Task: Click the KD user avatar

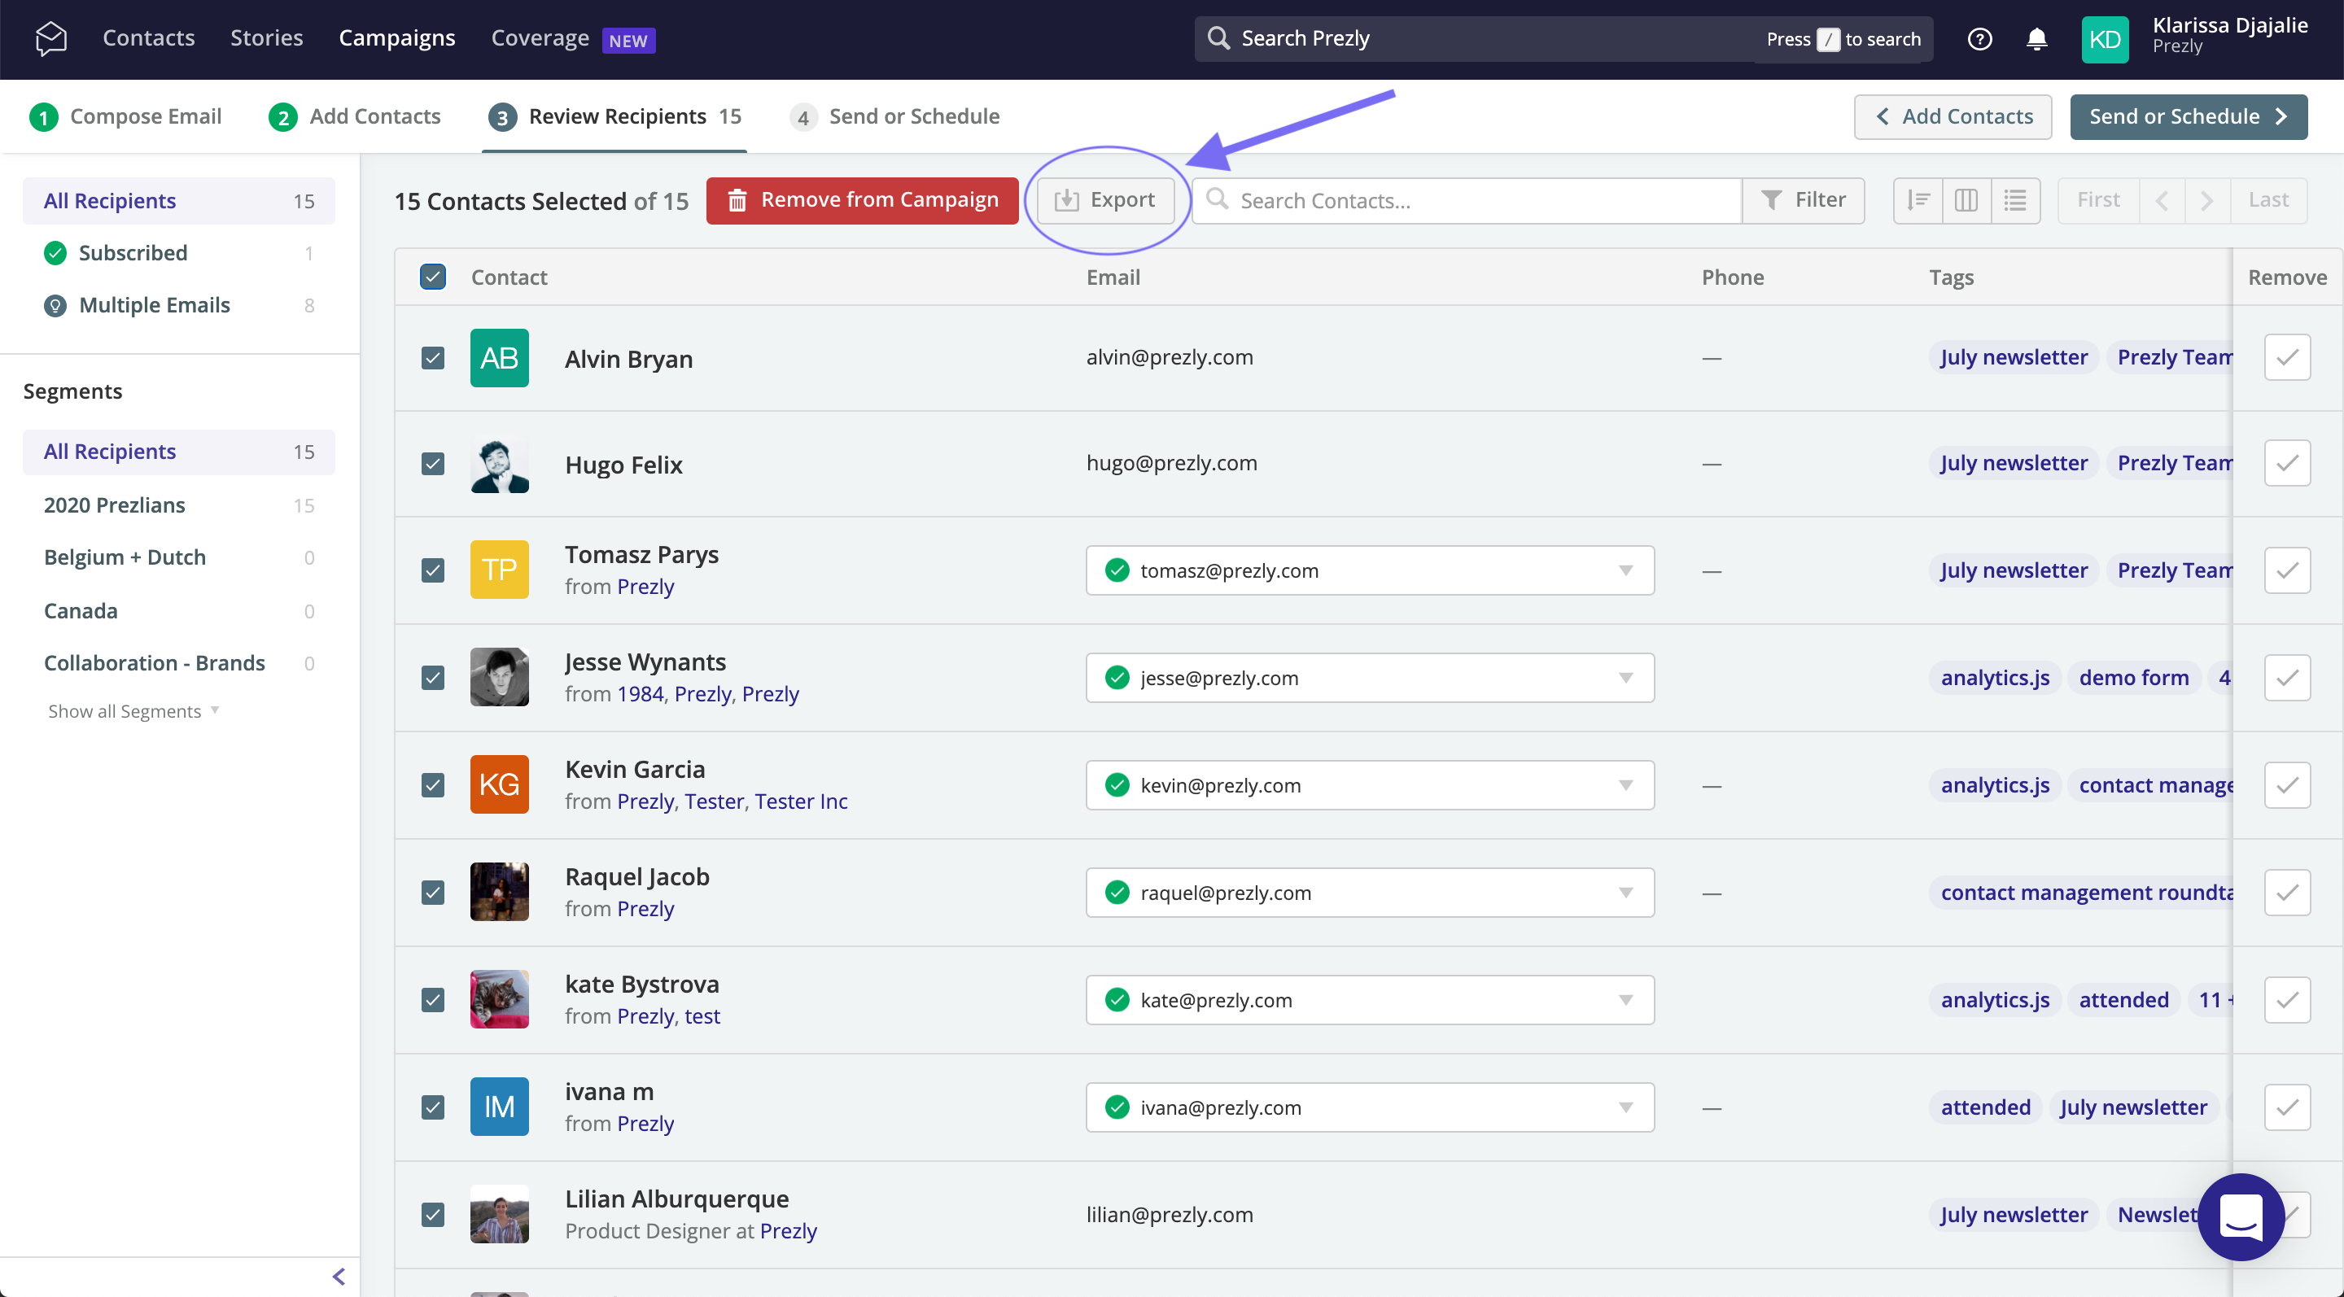Action: click(2105, 39)
